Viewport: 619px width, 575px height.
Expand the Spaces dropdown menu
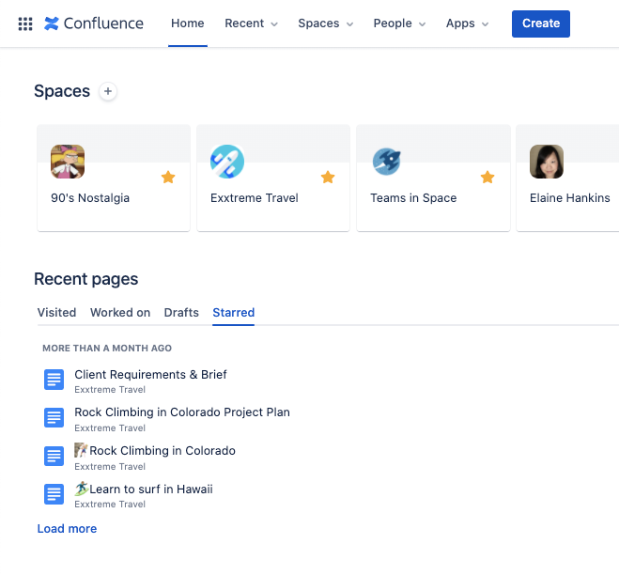click(x=325, y=23)
